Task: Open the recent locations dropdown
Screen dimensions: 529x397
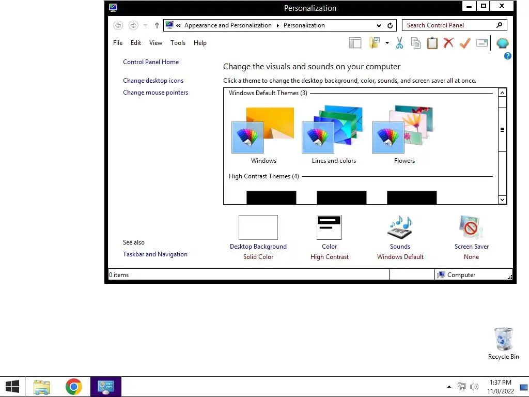Action: point(145,25)
